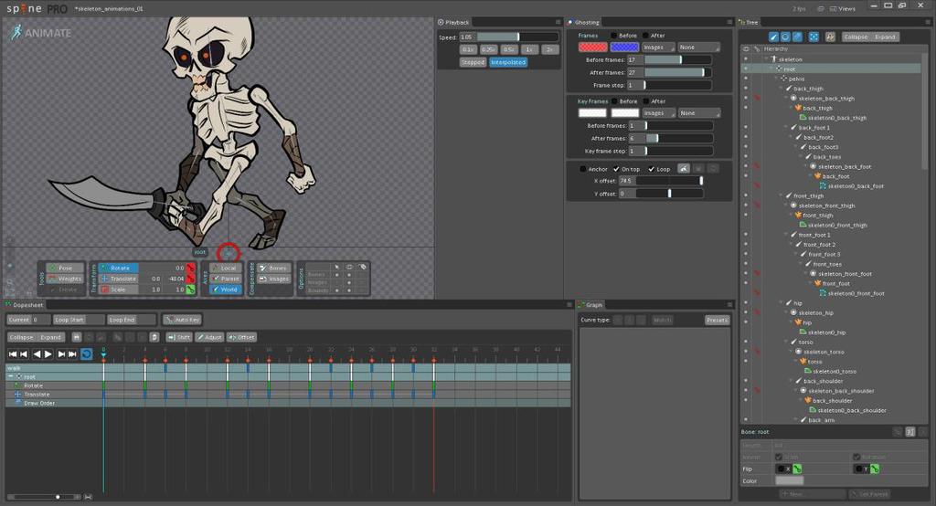Select the World axes button

(x=227, y=290)
